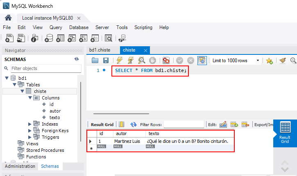Insert new row icon in result grid
297x176 pixels.
[234, 124]
